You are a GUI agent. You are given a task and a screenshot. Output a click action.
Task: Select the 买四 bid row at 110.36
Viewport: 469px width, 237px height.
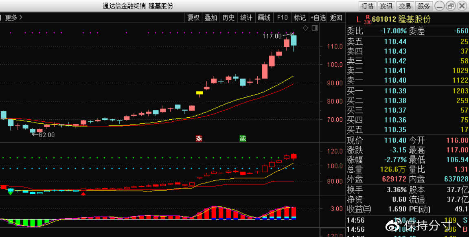click(408, 120)
